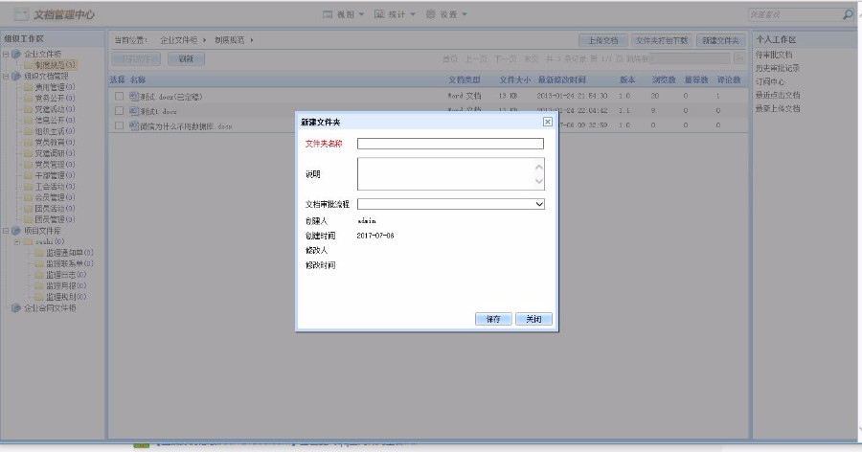Click the Word icon beside 测试1.docx

[x=134, y=111]
